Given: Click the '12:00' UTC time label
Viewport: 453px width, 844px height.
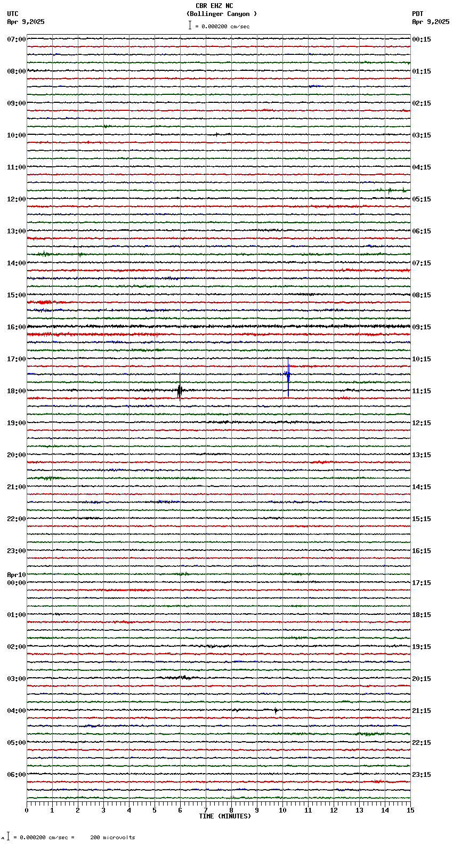Looking at the screenshot, I should click(x=17, y=199).
